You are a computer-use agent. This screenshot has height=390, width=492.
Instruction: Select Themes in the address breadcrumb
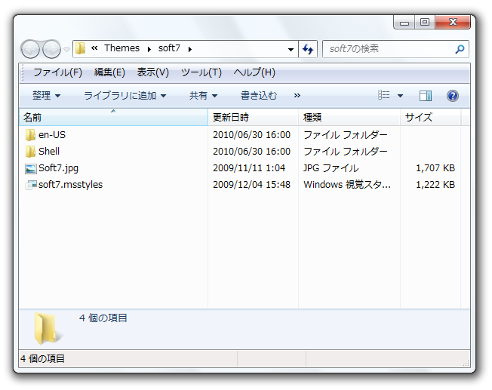pos(121,48)
